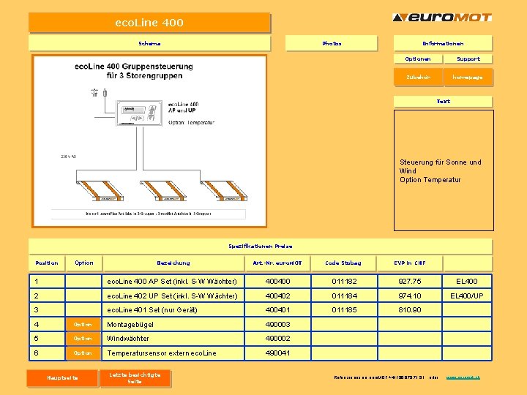Select the Optionen button
The image size is (527, 395).
(x=418, y=59)
